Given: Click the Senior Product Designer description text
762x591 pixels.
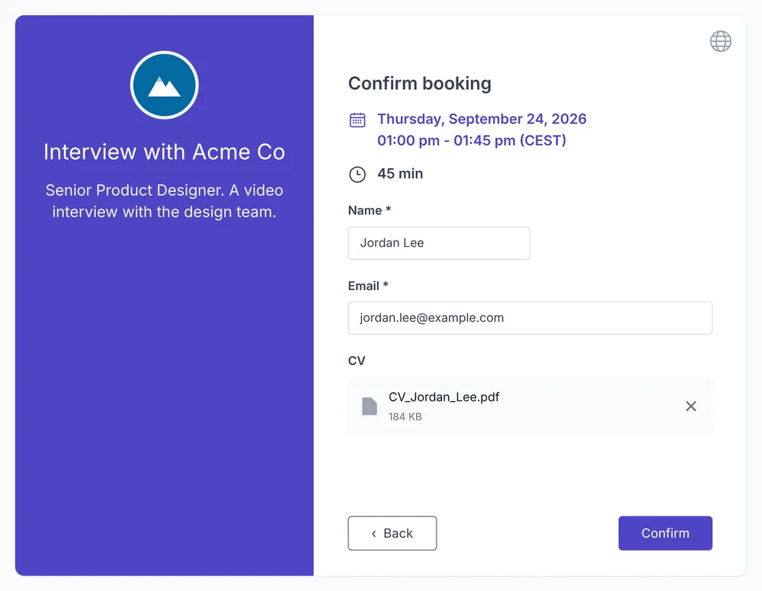Looking at the screenshot, I should click(x=165, y=200).
